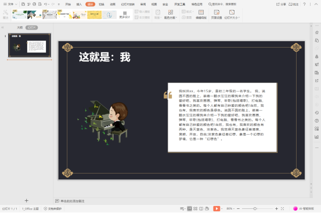Viewport: 321px width, 213px height.
Task: Switch to slide sorter view icon
Action: 195,208
